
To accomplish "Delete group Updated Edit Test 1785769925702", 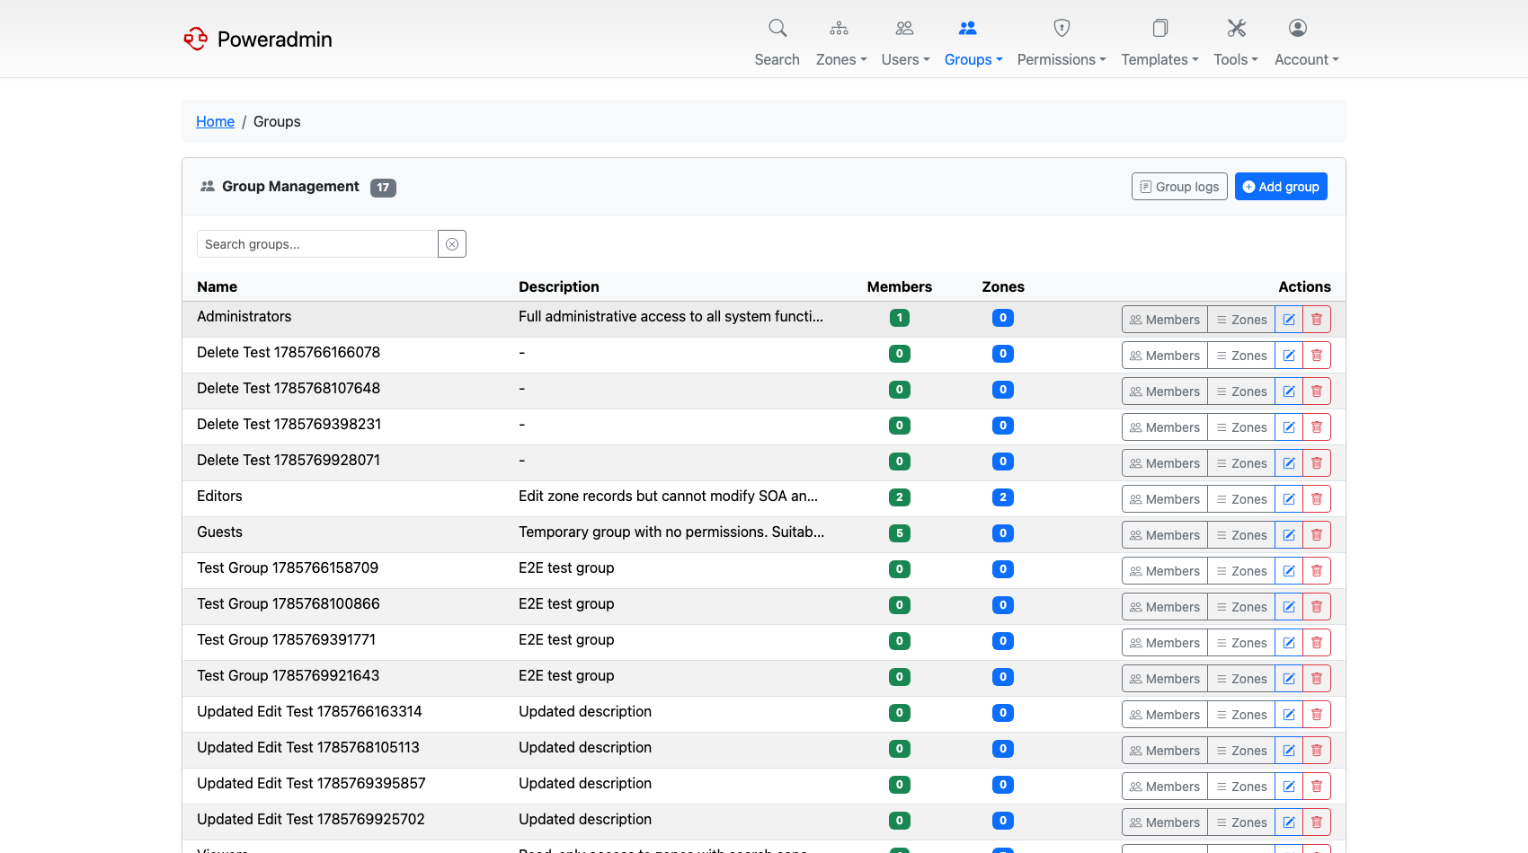I will point(1317,822).
